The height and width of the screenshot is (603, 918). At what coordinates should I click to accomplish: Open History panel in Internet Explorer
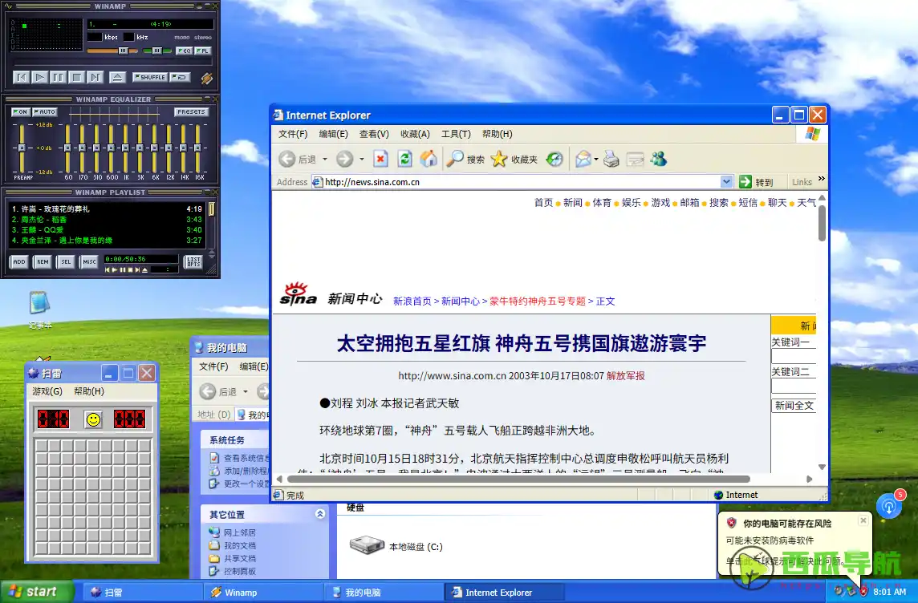554,159
